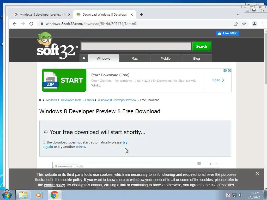Open the share page icon in address bar
The width and height of the screenshot is (267, 200).
[x=236, y=24]
